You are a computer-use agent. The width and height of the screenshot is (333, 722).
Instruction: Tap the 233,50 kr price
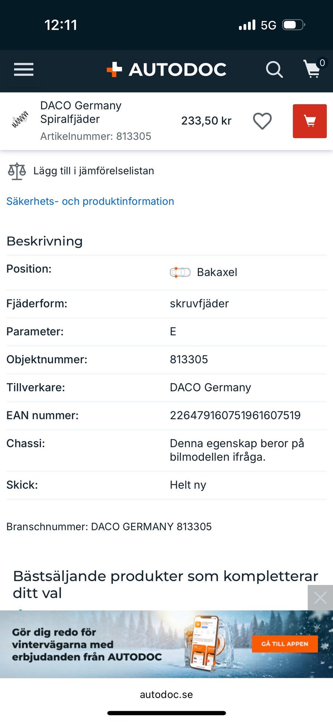coord(206,121)
